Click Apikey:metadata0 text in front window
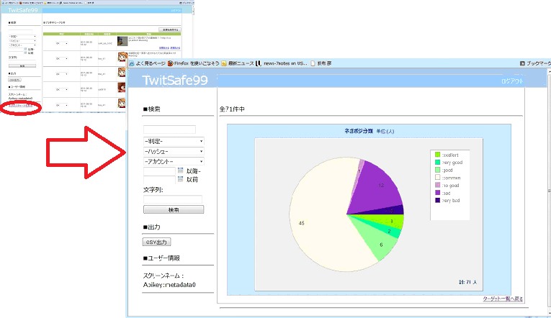This screenshot has width=551, height=318. click(x=169, y=285)
